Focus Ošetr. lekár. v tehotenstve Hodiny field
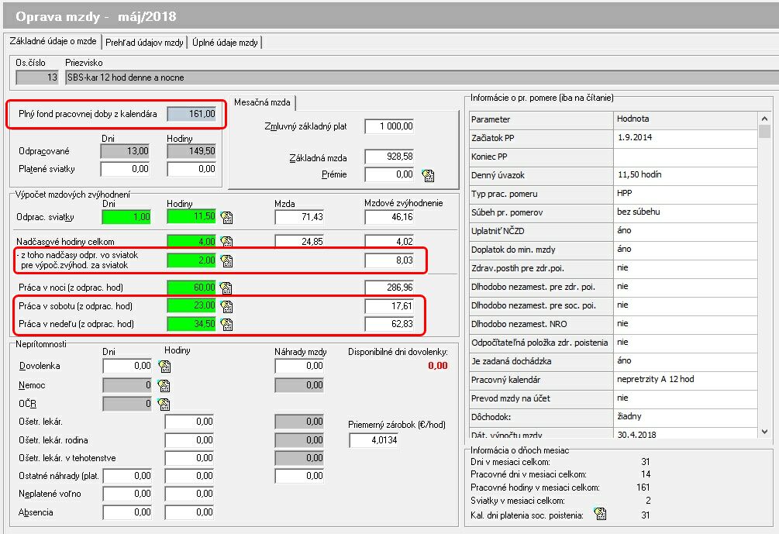The width and height of the screenshot is (779, 534). 189,458
